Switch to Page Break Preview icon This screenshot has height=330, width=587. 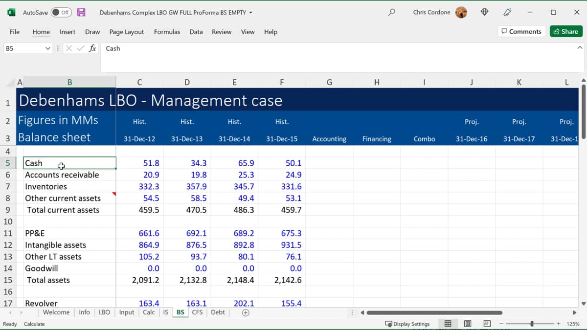point(487,324)
